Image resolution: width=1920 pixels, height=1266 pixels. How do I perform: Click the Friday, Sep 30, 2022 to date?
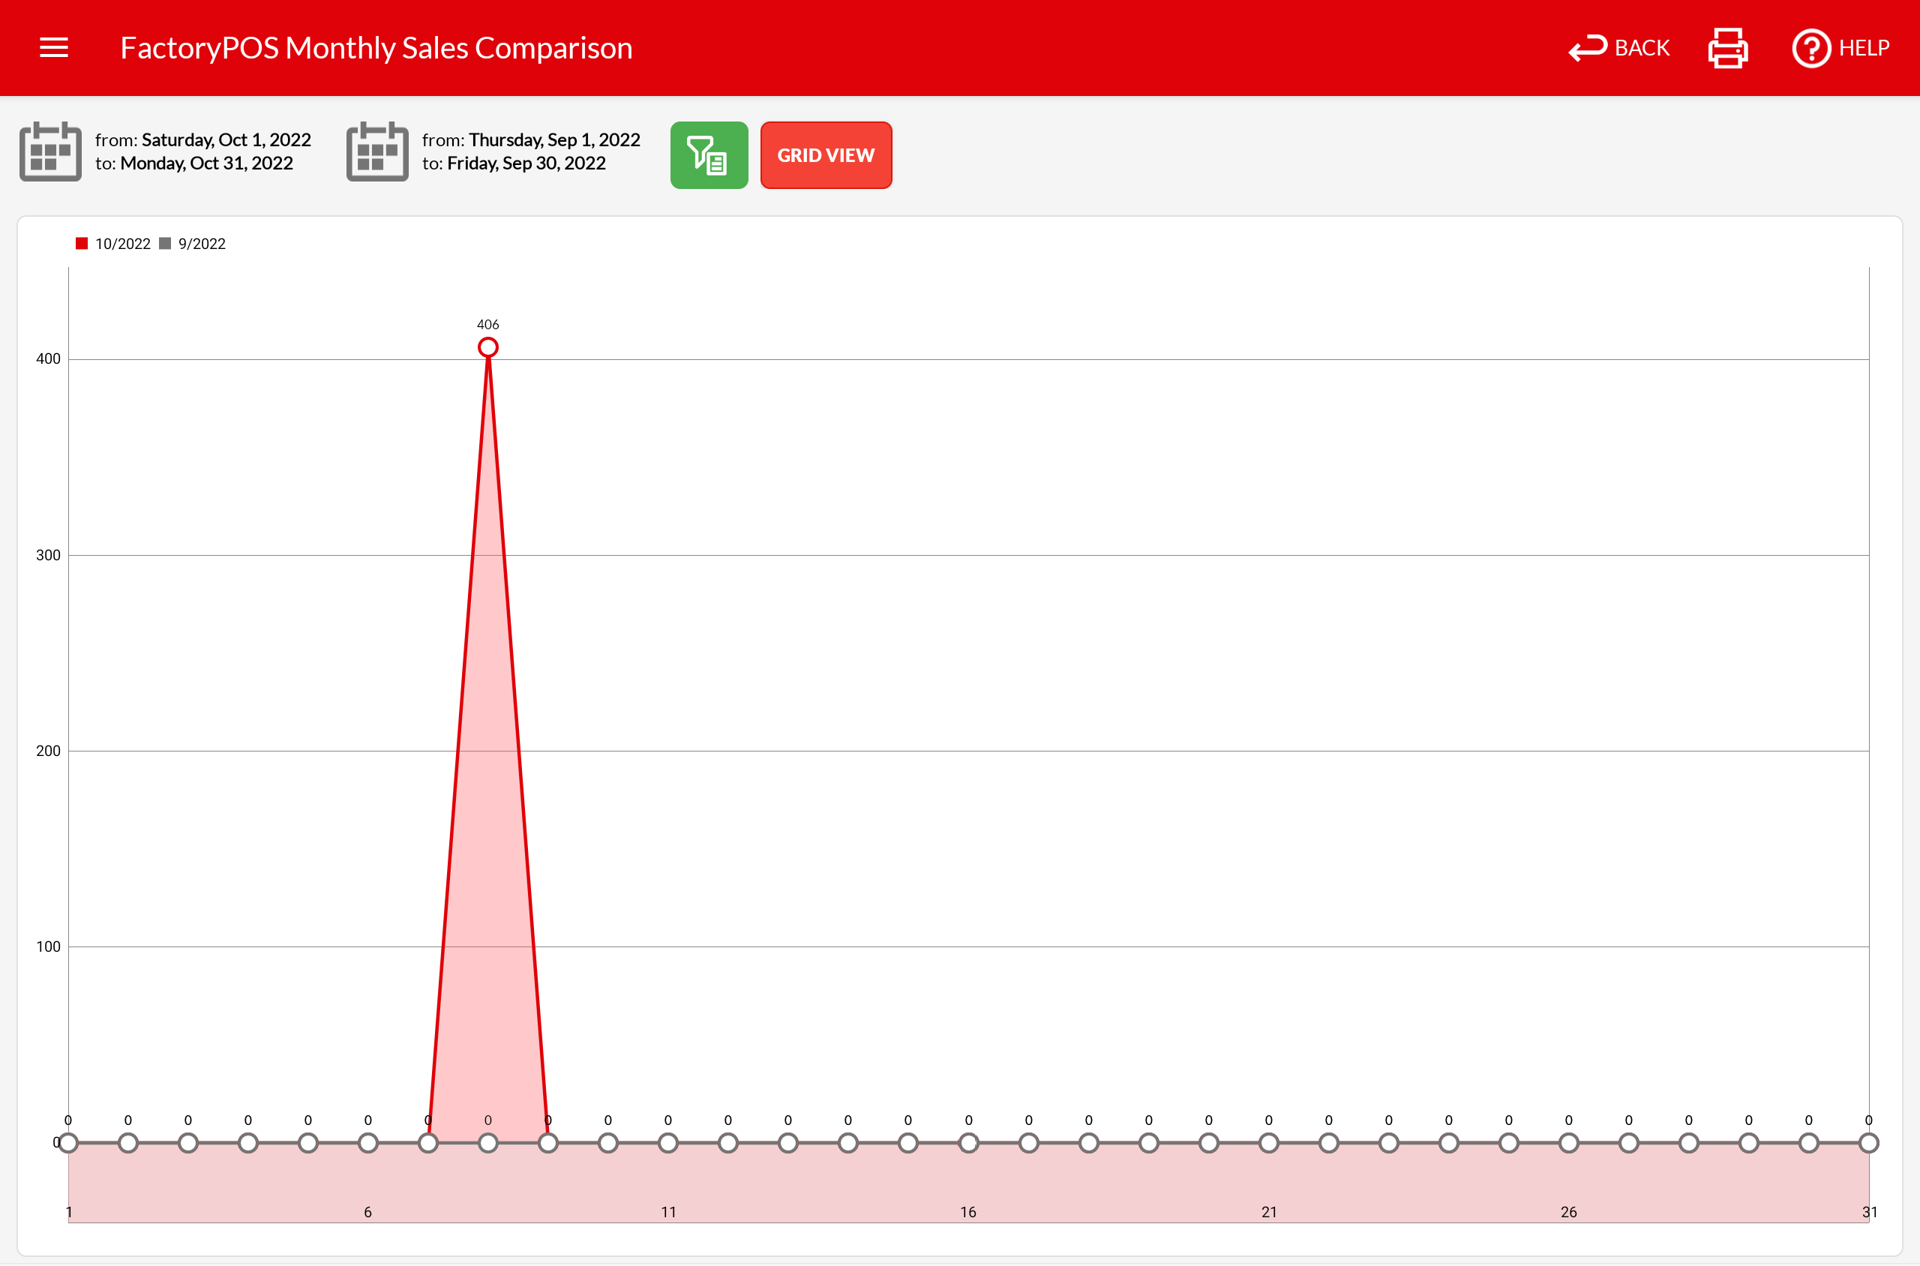point(526,163)
